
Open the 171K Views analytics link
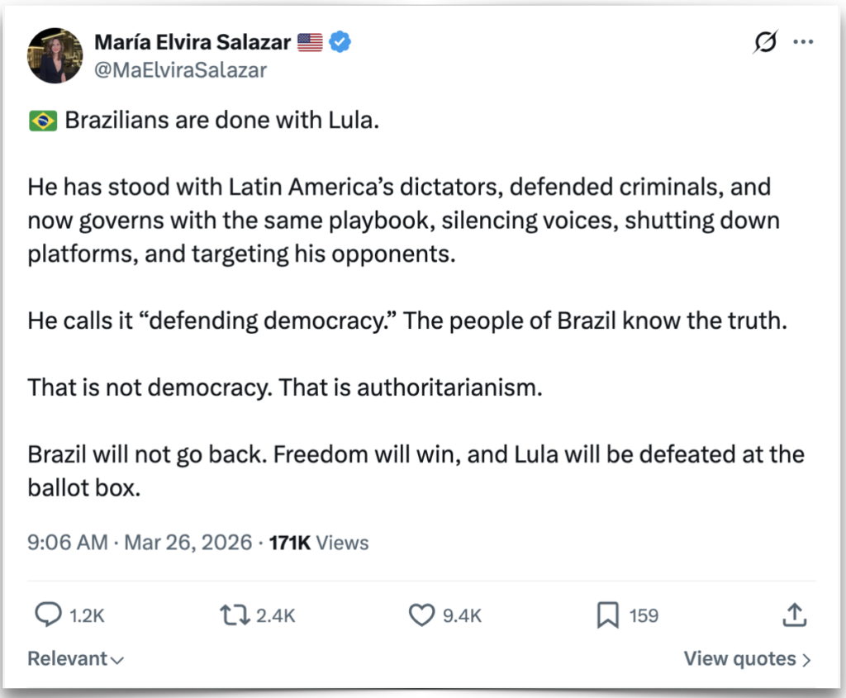click(319, 542)
